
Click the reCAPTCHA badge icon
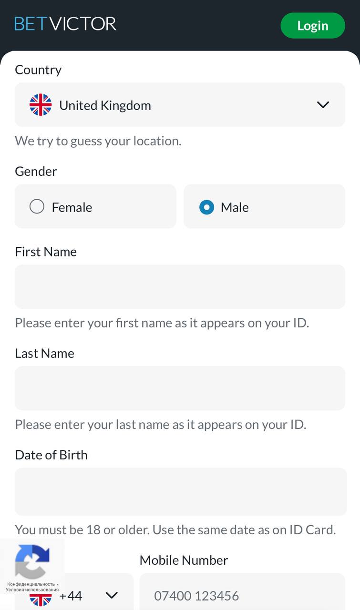tap(32, 561)
